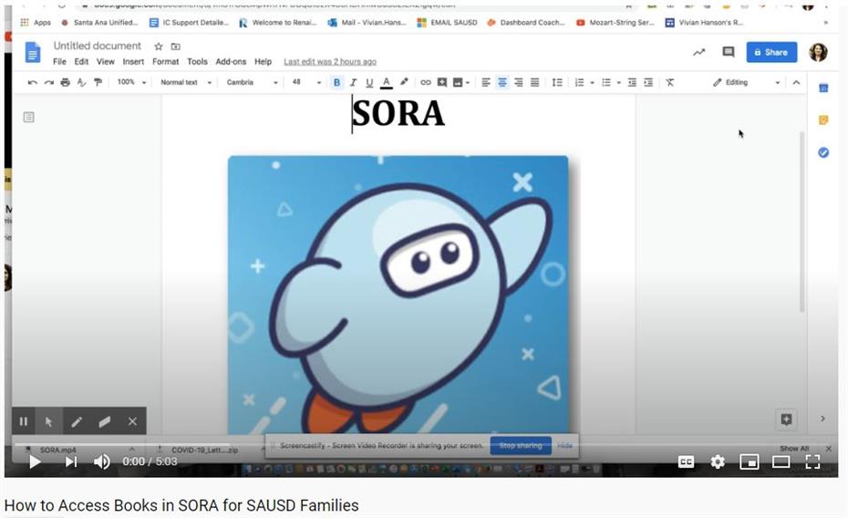The image size is (848, 518).
Task: Open the highlight color marker tool
Action: (404, 82)
